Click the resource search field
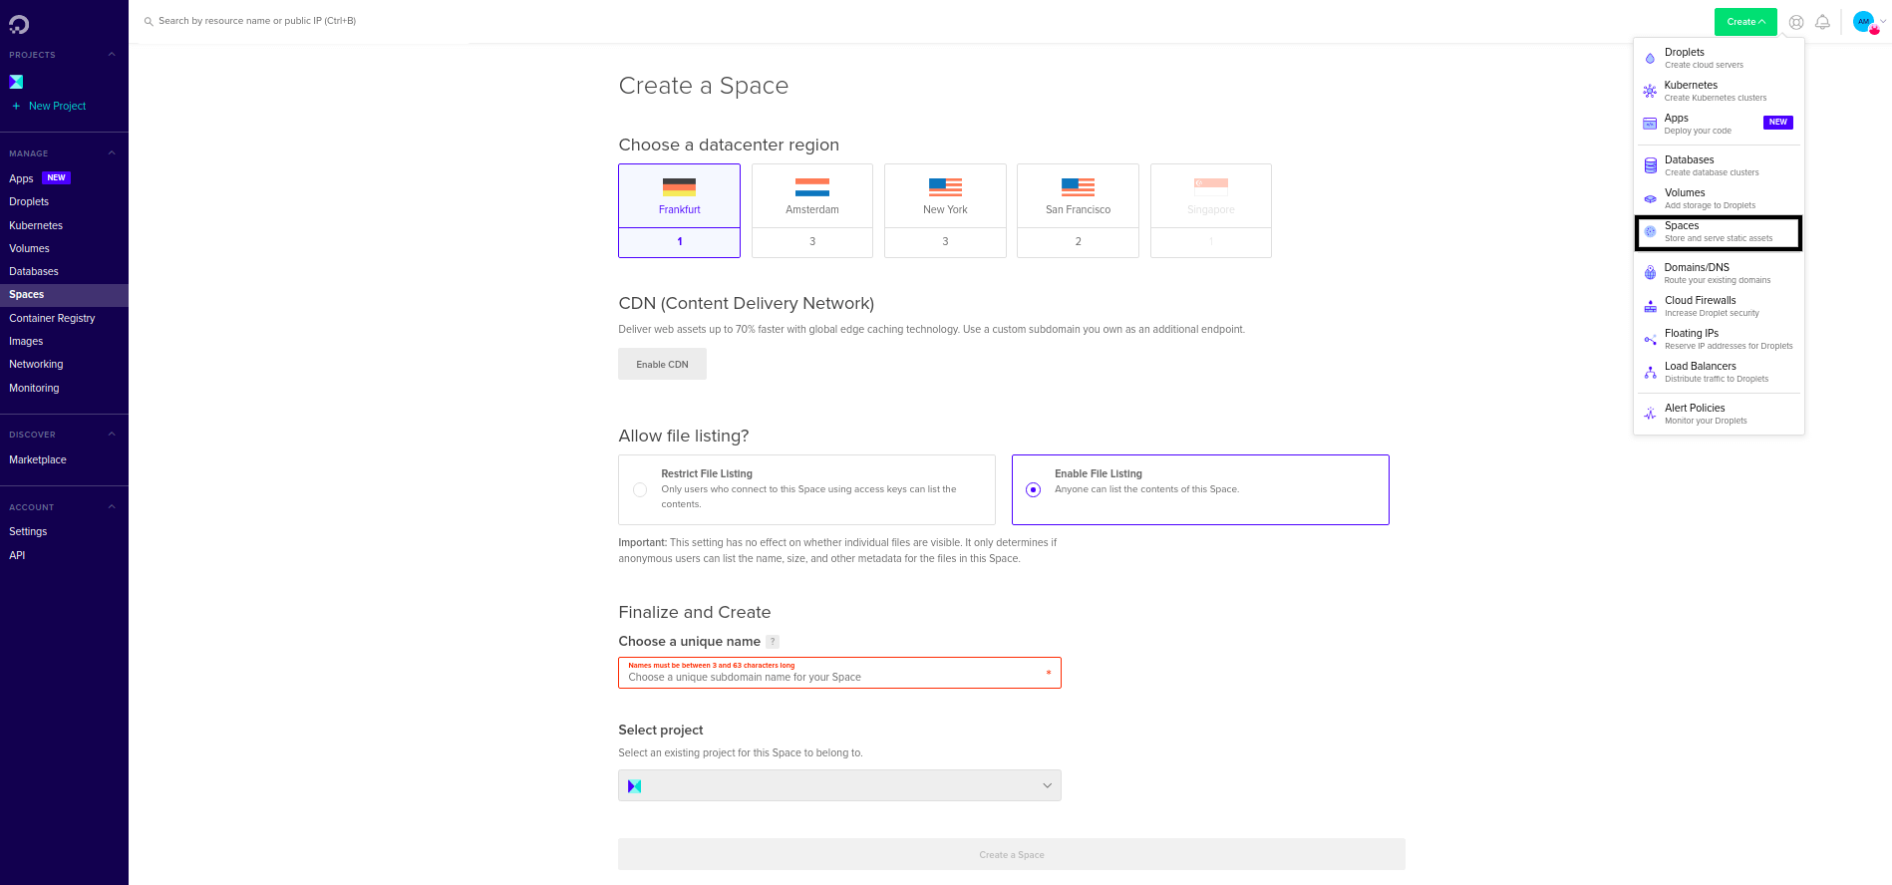The image size is (1892, 885). (x=257, y=21)
